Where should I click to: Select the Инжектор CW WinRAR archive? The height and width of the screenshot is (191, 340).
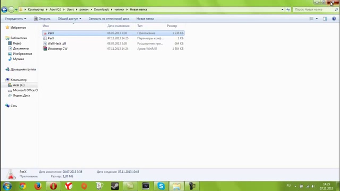(x=113, y=49)
